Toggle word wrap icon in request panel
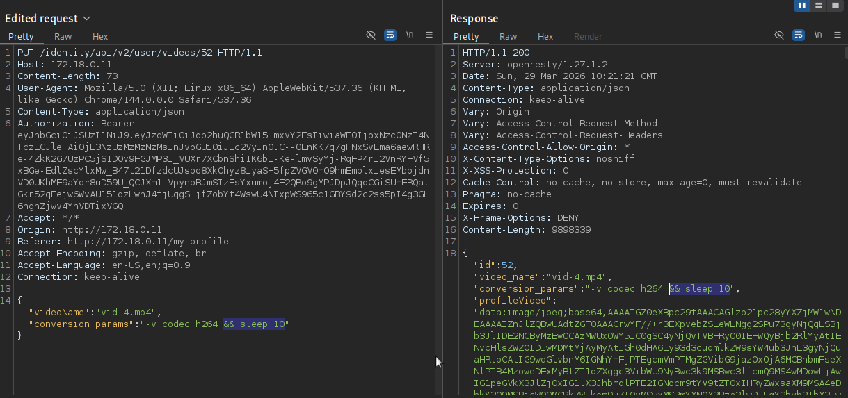848x398 pixels. point(390,35)
